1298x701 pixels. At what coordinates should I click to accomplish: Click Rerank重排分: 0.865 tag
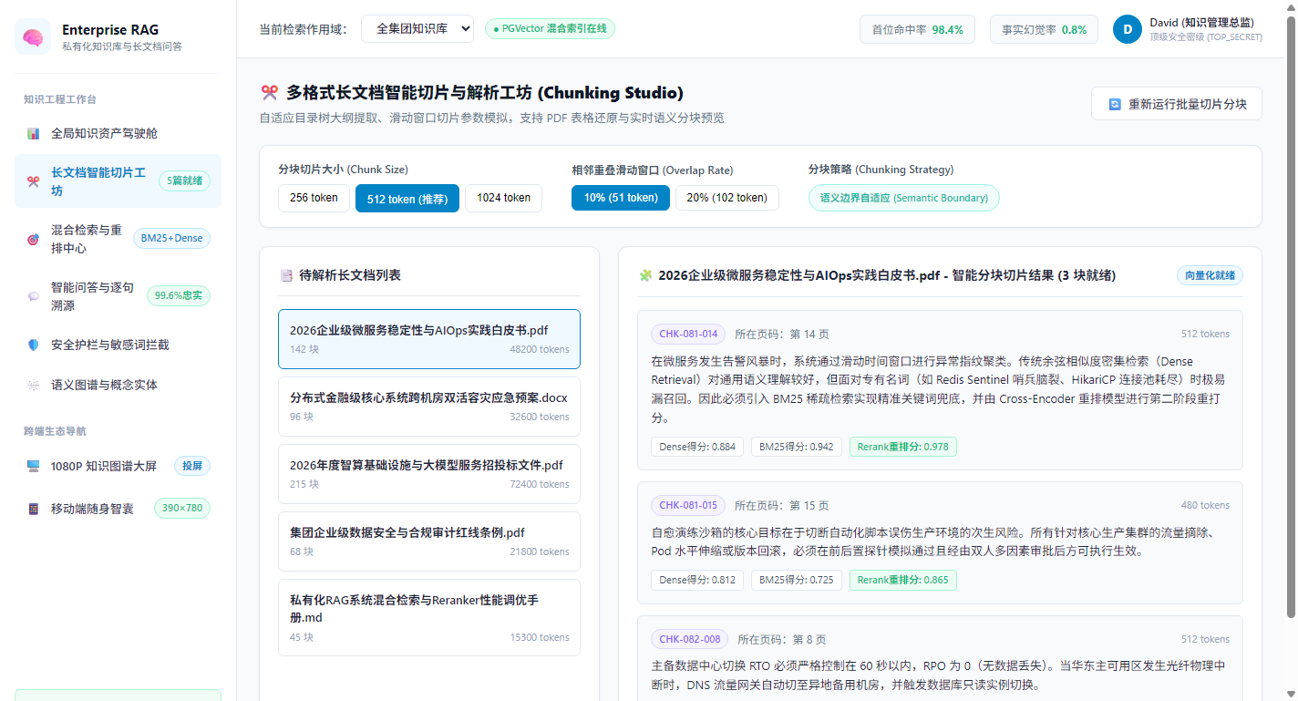tap(903, 580)
